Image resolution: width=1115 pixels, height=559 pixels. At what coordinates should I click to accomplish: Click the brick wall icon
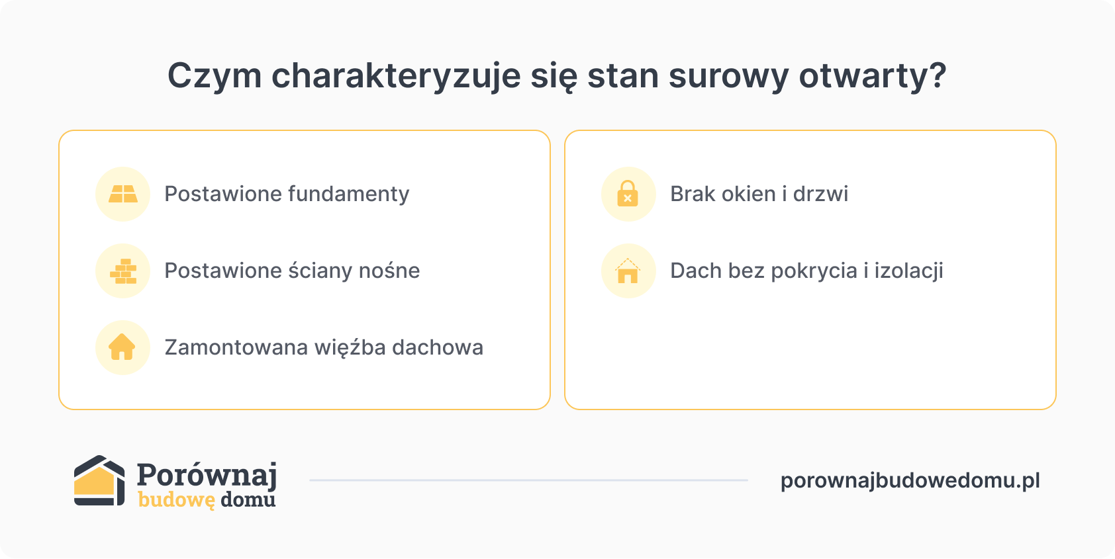point(122,271)
